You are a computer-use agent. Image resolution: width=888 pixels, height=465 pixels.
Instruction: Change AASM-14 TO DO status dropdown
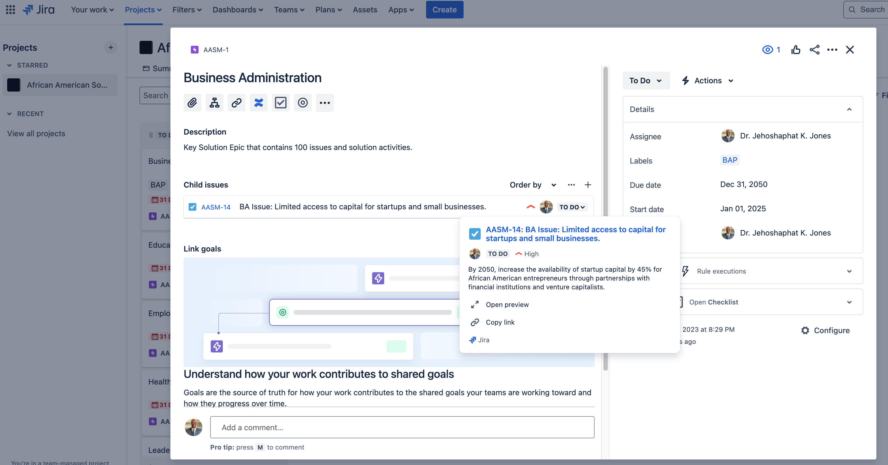pos(572,207)
